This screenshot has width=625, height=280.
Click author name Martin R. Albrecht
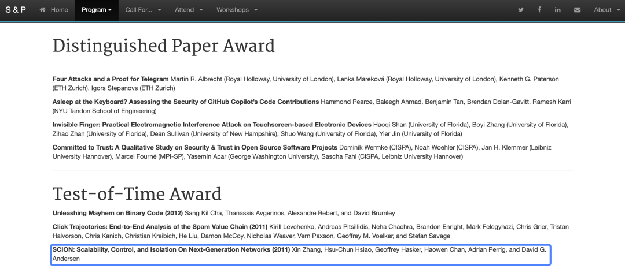pos(197,79)
